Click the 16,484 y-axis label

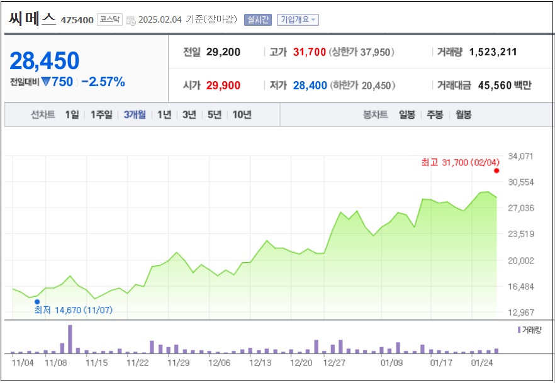[520, 286]
